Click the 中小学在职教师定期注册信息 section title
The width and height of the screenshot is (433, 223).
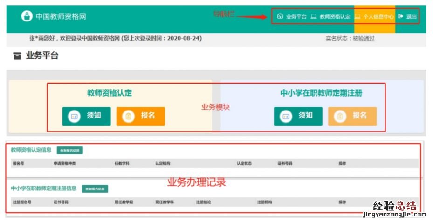pyautogui.click(x=44, y=188)
